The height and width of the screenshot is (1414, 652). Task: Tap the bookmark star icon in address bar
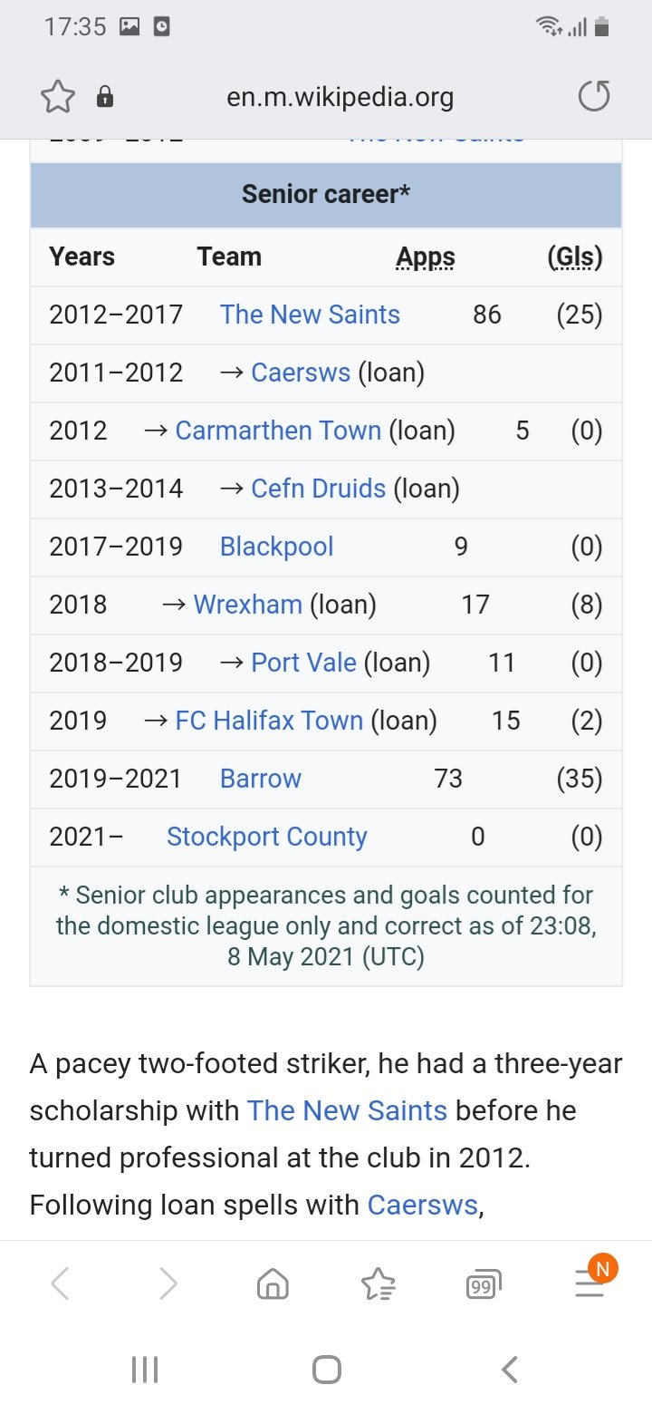(57, 97)
